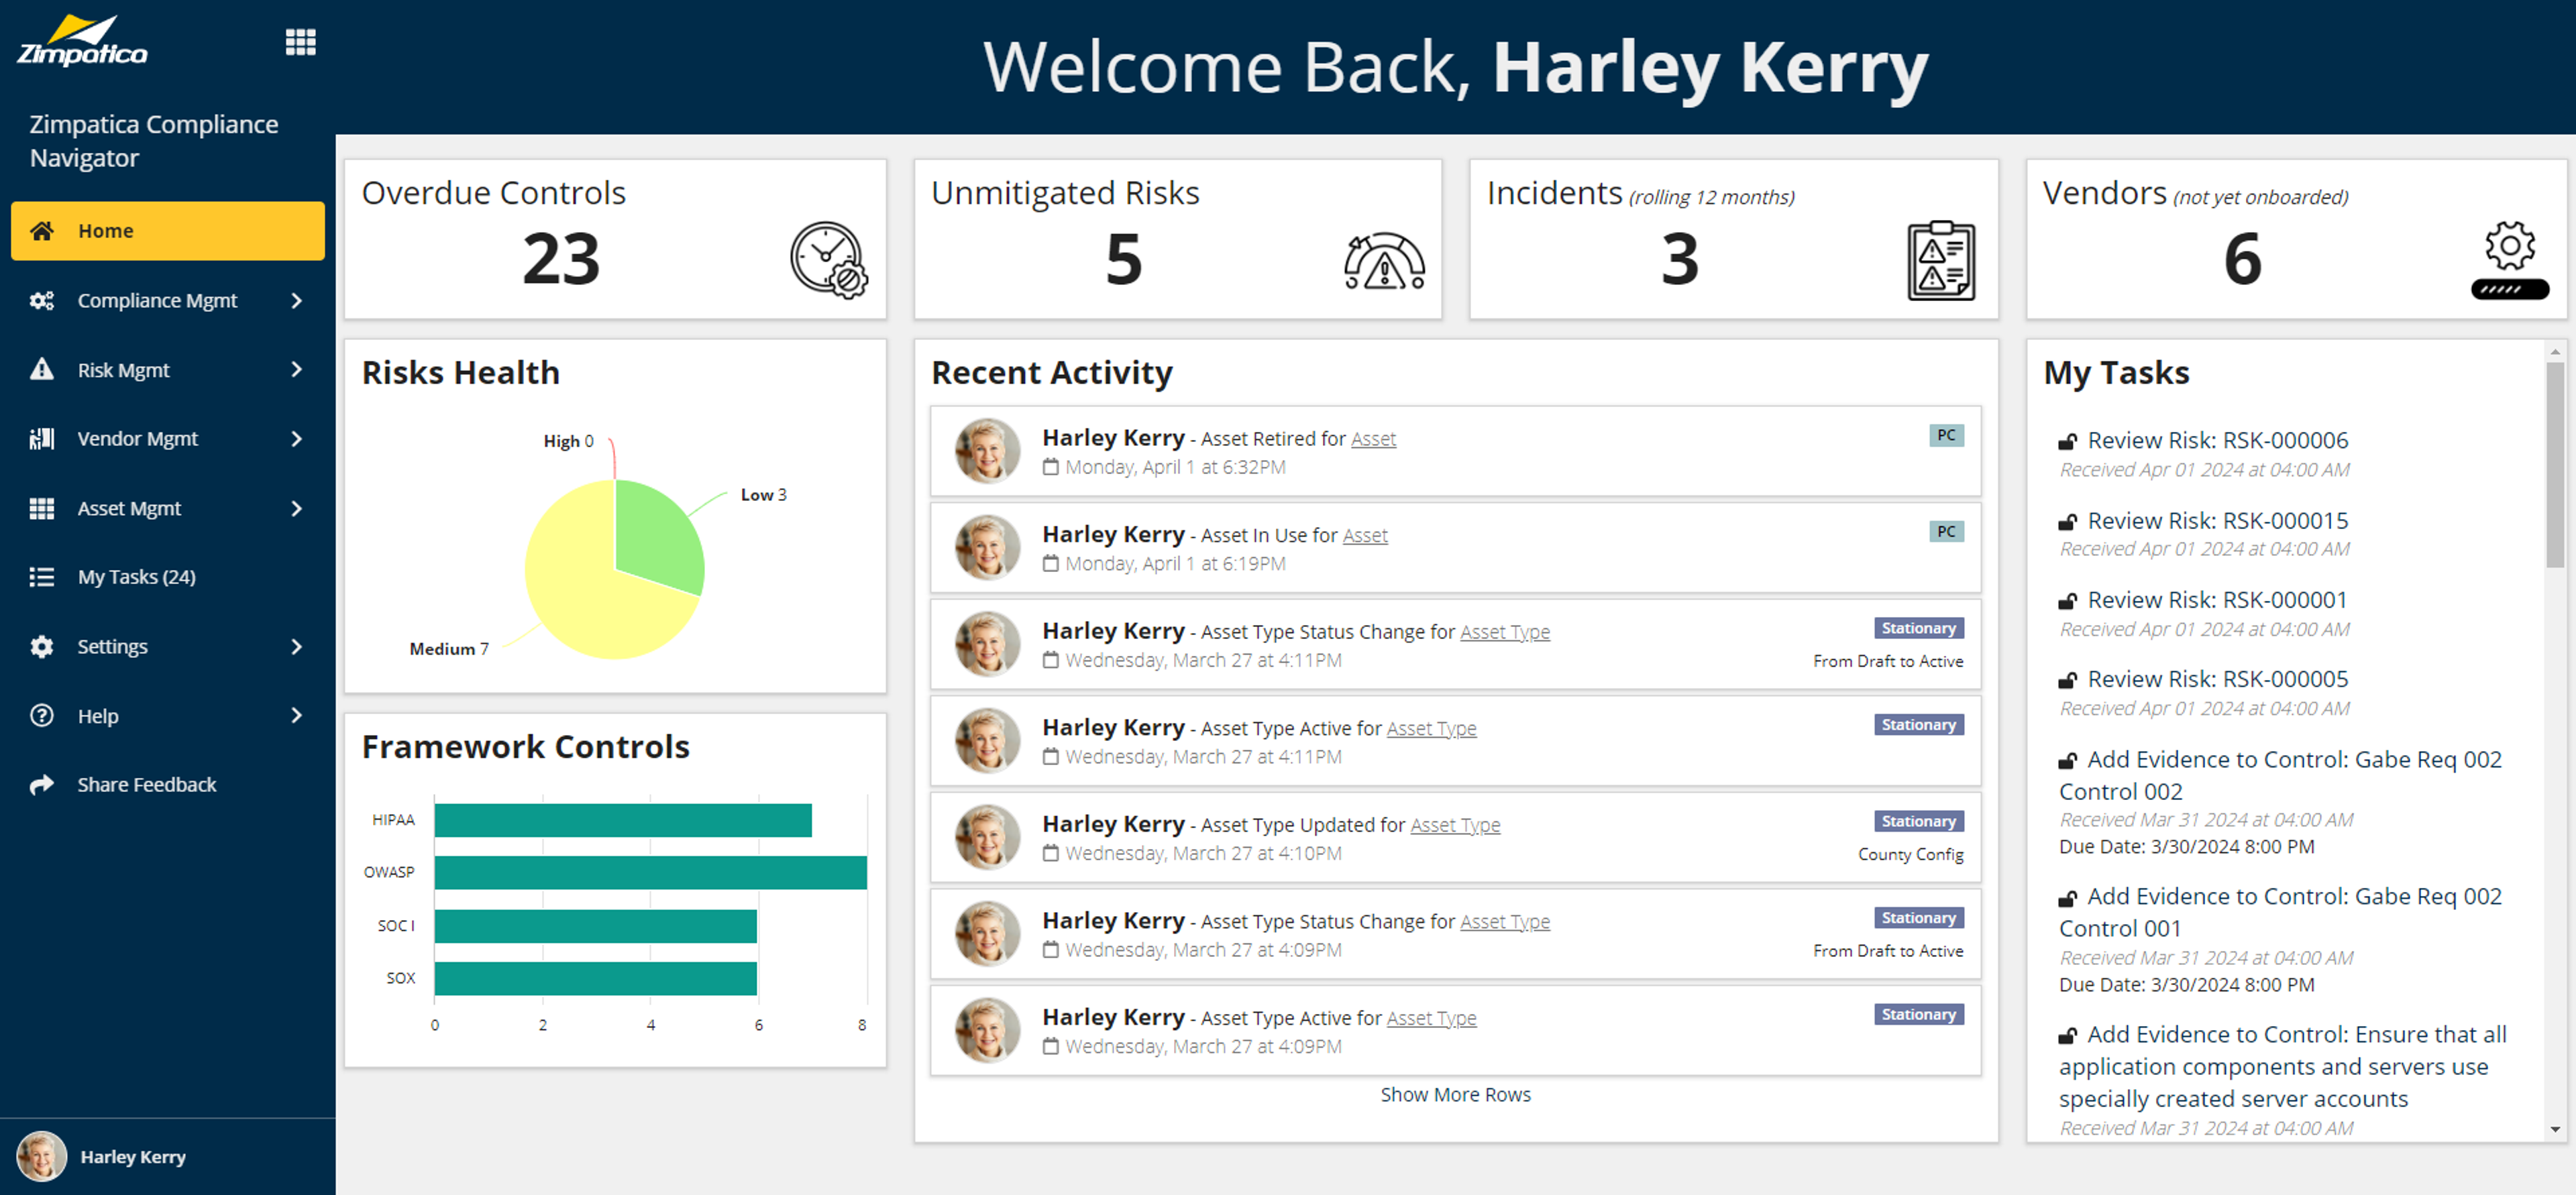Expand the Settings chevron
This screenshot has width=2576, height=1195.
[296, 647]
